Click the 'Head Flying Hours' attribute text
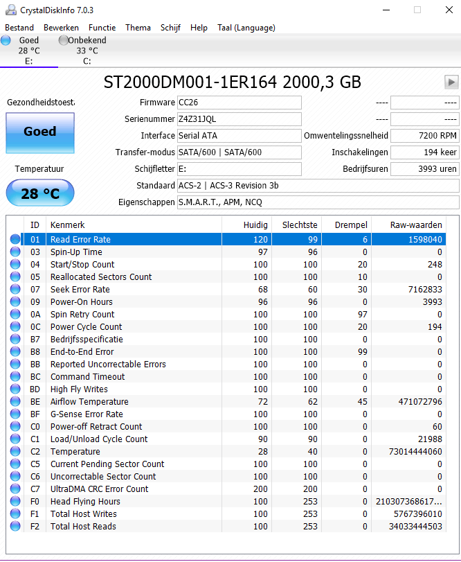Viewport: 461px width, 562px height. click(x=85, y=502)
